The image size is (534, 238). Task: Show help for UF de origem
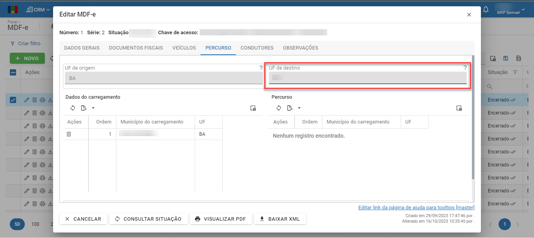coord(261,68)
